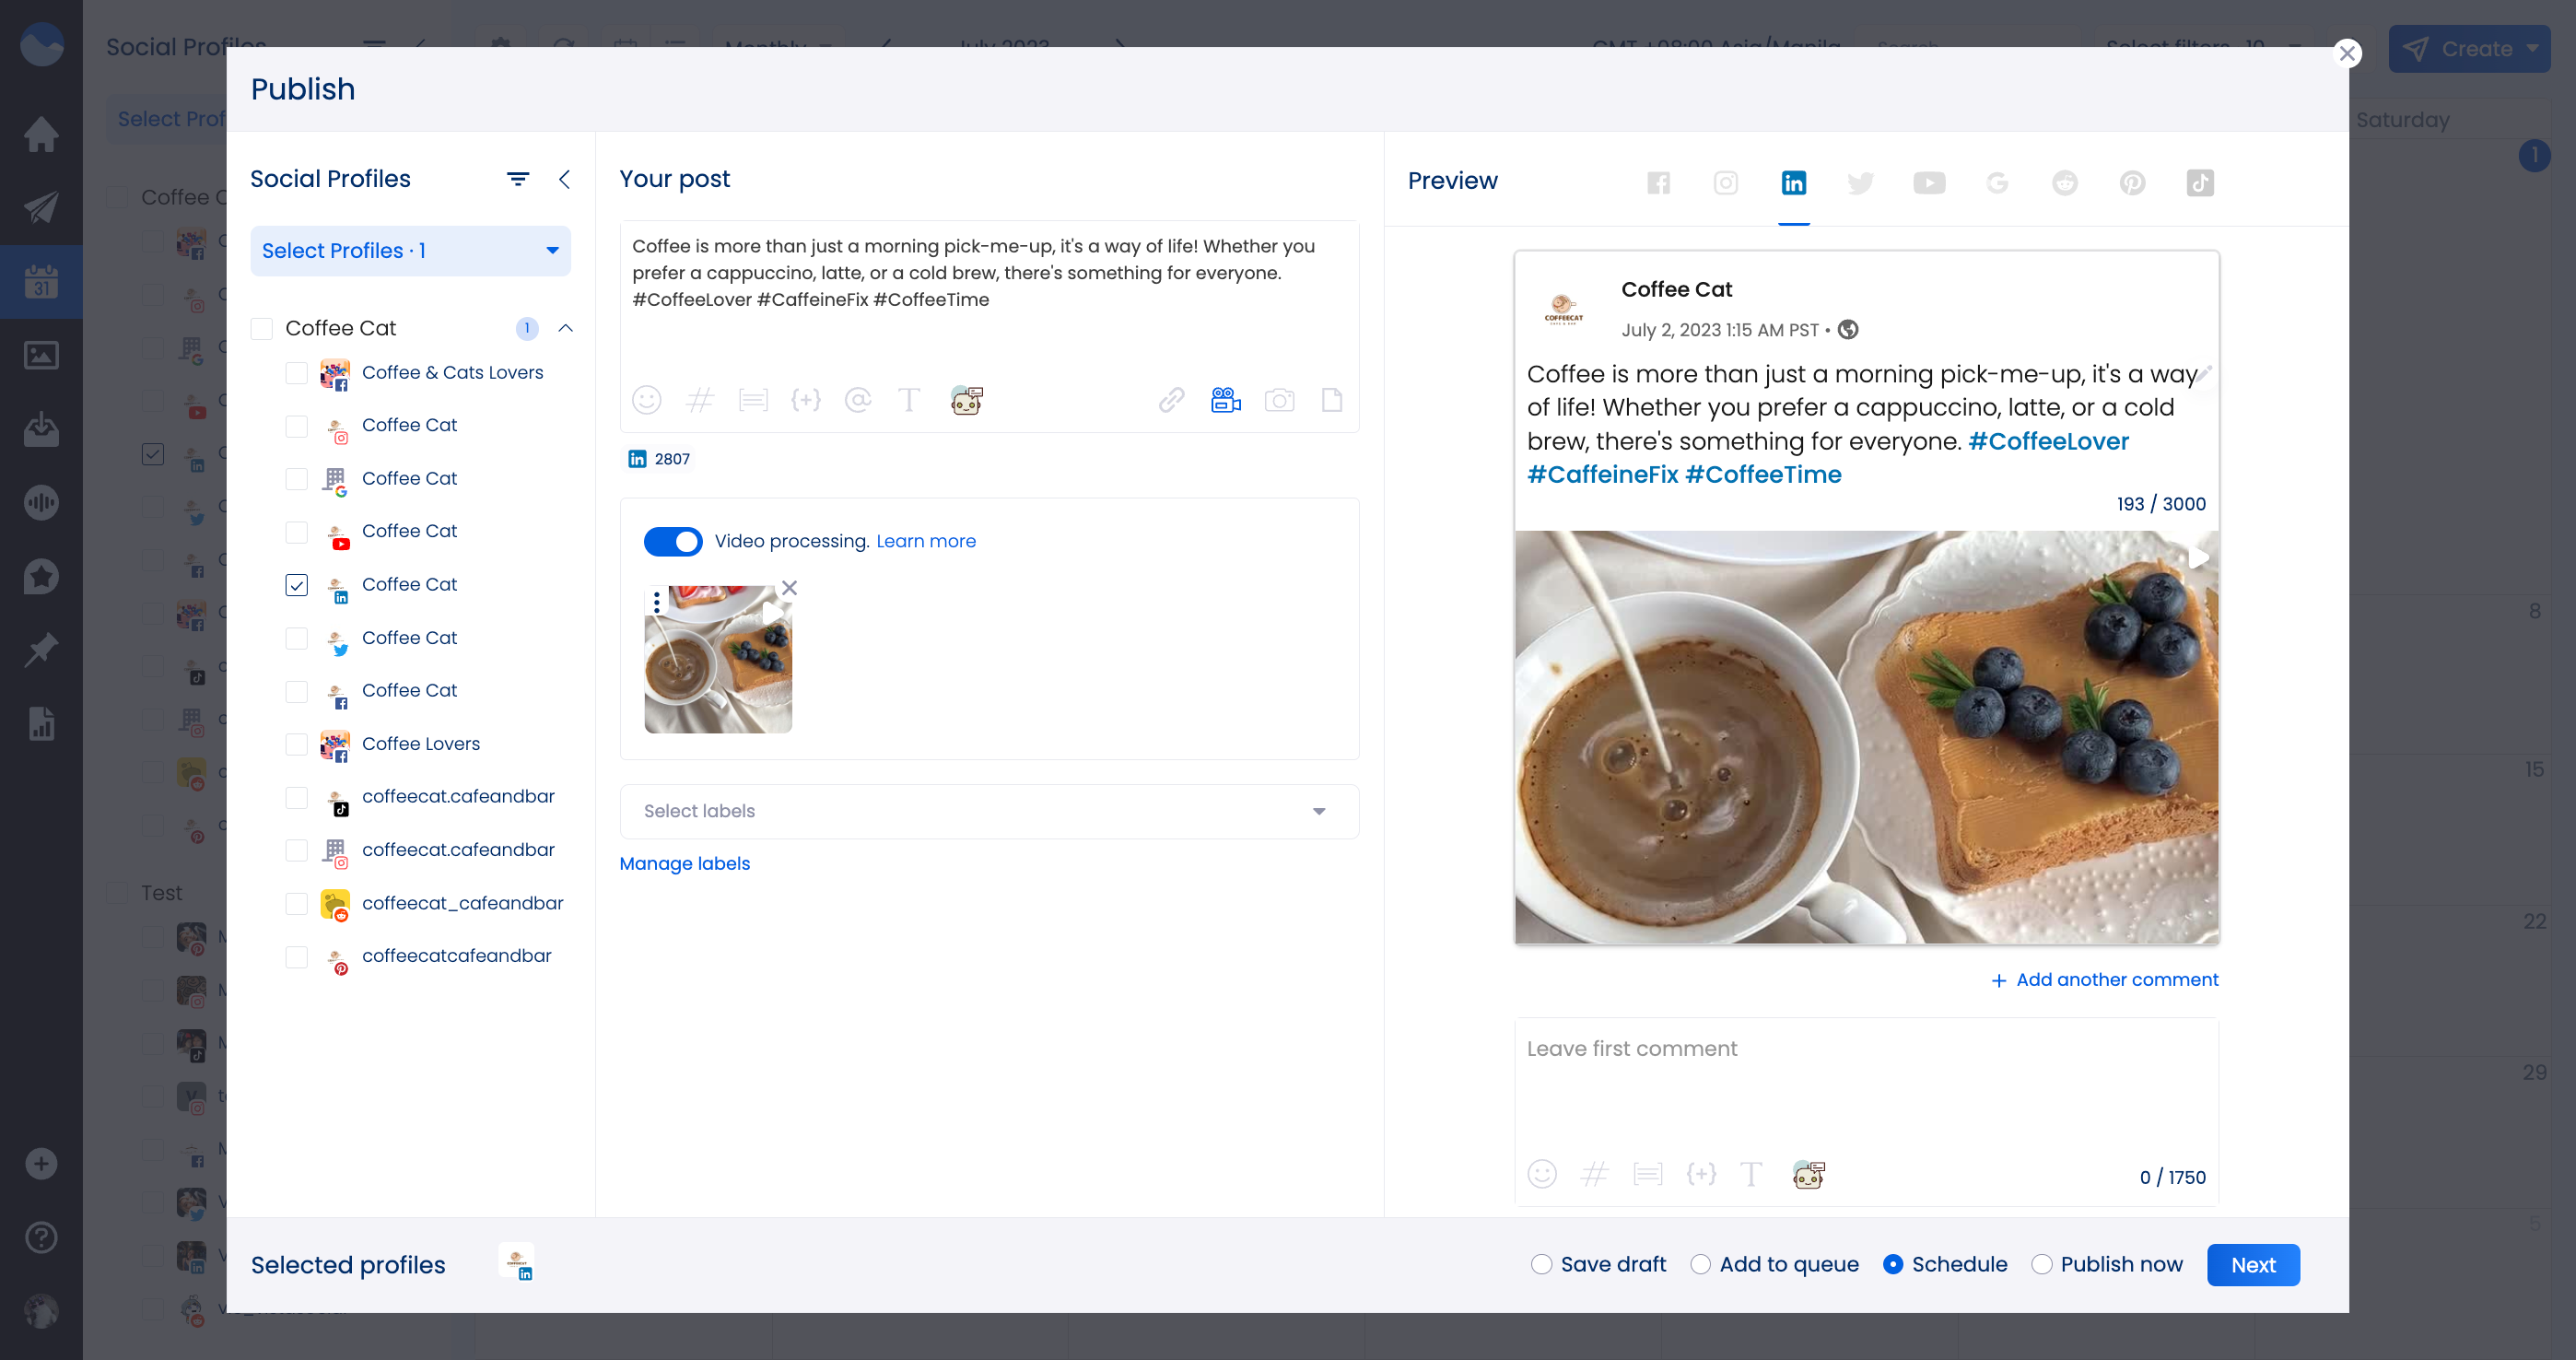
Task: Switch preview to the LinkedIn tab
Action: [1795, 183]
